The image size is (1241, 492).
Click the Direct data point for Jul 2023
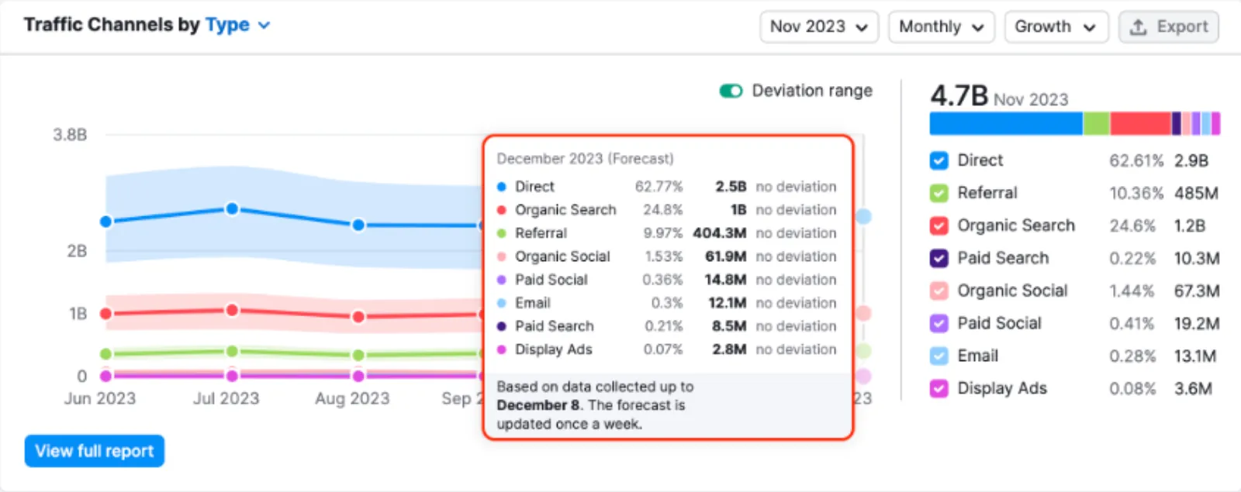232,208
